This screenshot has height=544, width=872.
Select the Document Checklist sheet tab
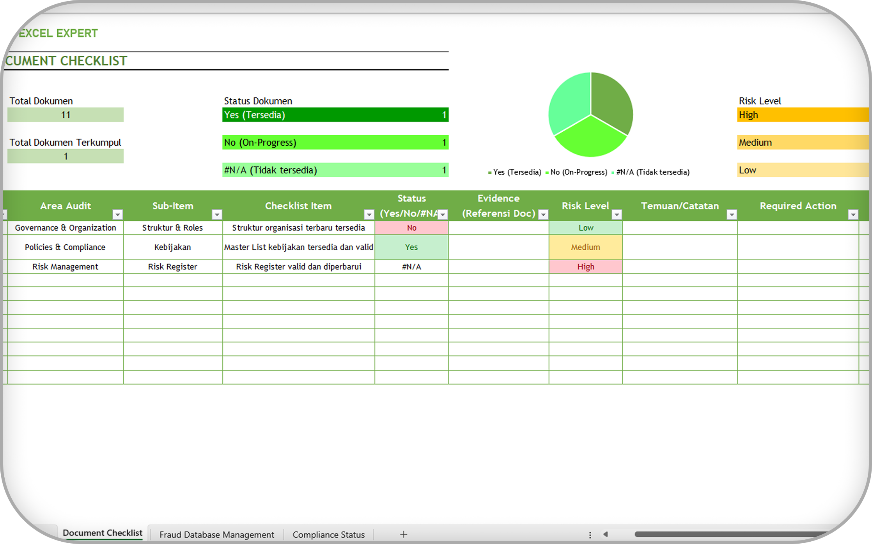[103, 533]
